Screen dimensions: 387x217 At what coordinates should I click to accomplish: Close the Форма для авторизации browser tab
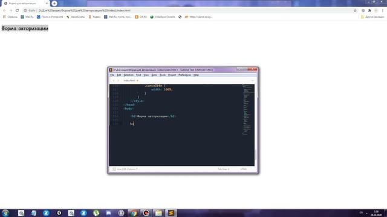pos(47,4)
